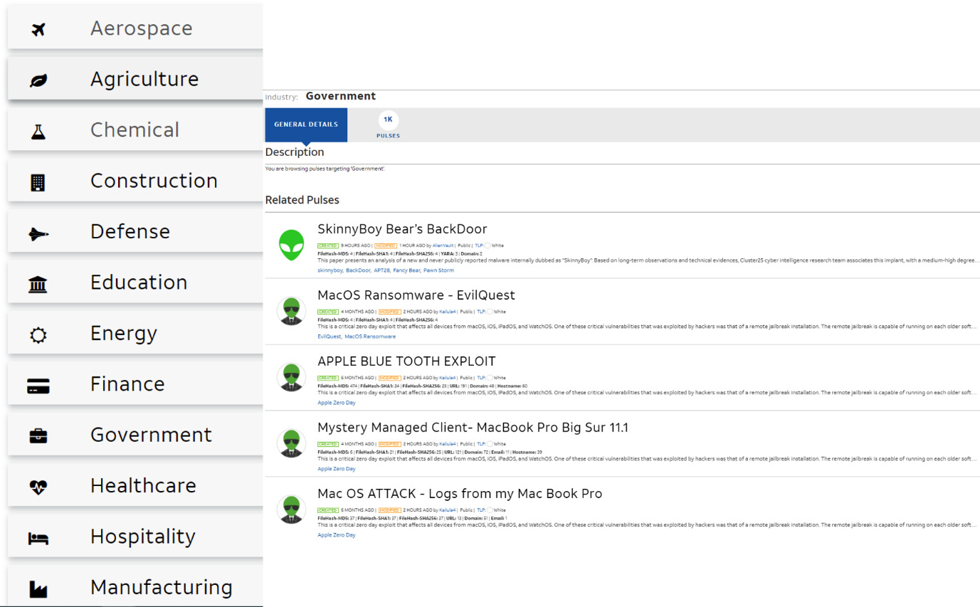Click text 'You are browsing pulses targeting Government'
The height and width of the screenshot is (607, 980).
325,169
